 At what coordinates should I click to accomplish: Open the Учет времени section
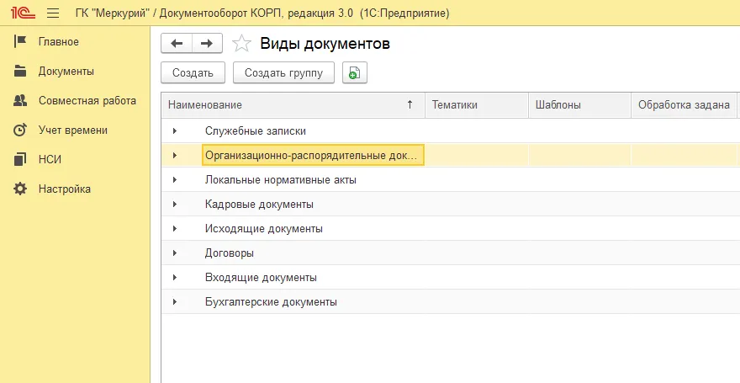click(73, 130)
